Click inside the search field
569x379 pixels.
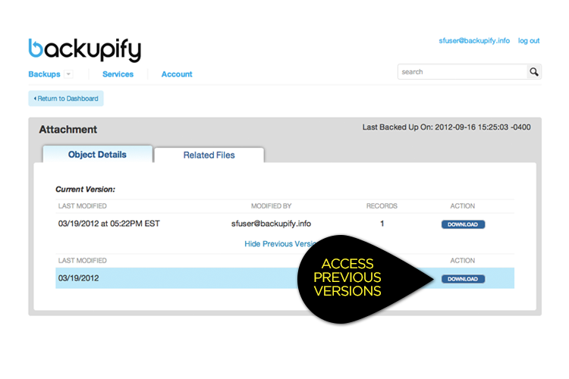(462, 72)
